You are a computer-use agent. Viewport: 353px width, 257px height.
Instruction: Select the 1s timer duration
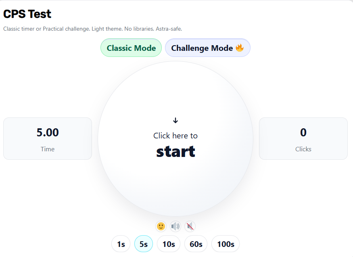tap(121, 244)
